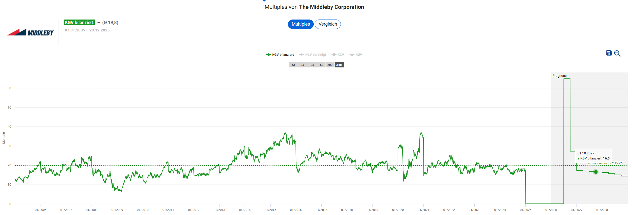Show the KGV bereinigt series
The height and width of the screenshot is (215, 632).
pyautogui.click(x=313, y=55)
